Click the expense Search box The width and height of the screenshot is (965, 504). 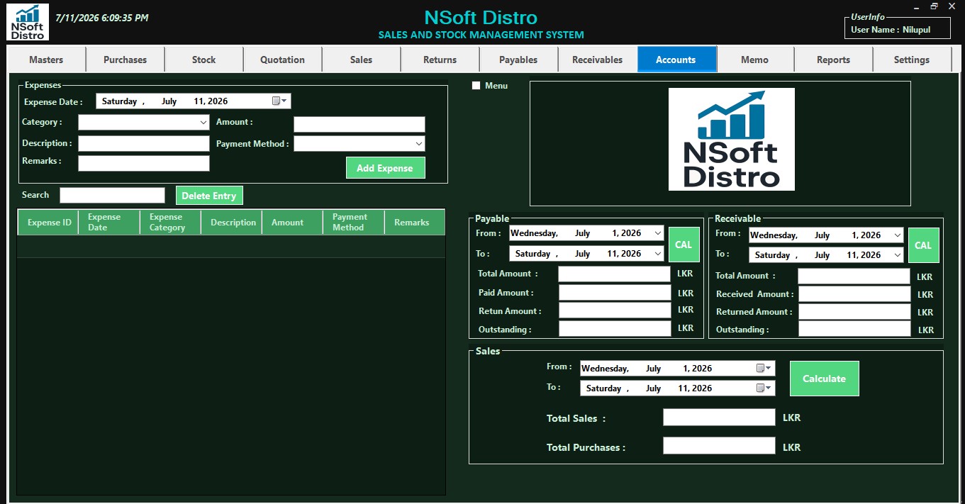click(112, 195)
